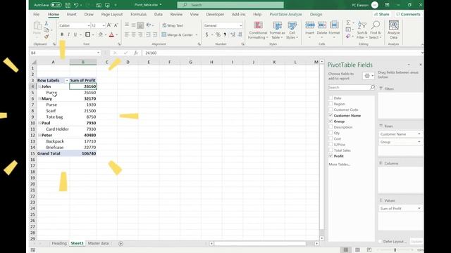Open the Formulas tab
Viewport: 451px width, 253px height.
pyautogui.click(x=138, y=14)
